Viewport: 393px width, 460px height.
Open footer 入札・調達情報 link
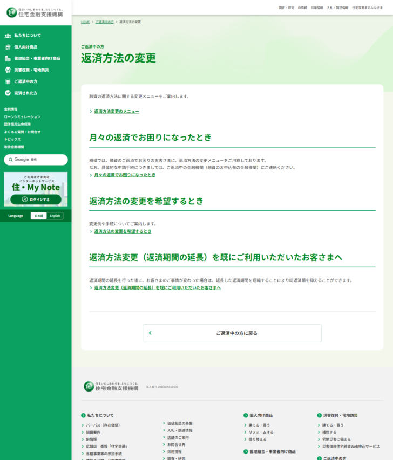coord(180,430)
